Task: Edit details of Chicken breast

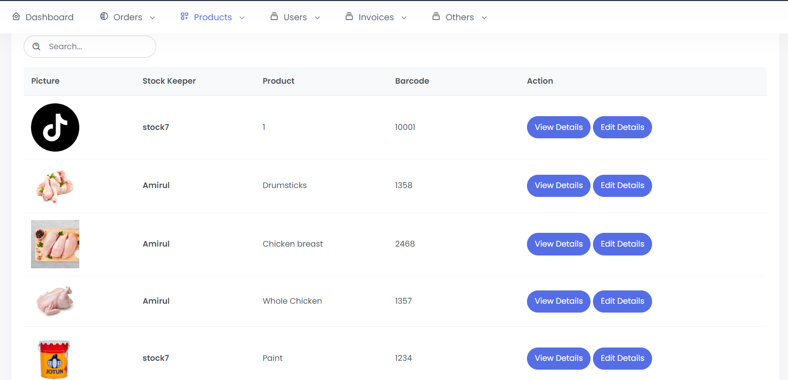Action: [x=622, y=244]
